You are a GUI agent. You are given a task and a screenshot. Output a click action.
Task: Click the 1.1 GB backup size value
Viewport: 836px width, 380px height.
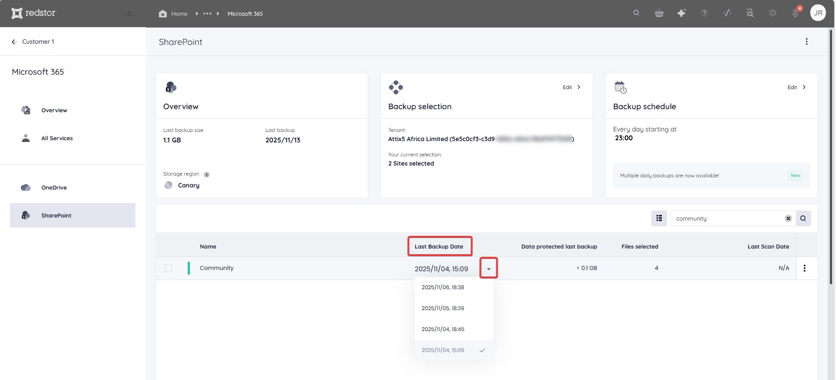click(x=172, y=140)
